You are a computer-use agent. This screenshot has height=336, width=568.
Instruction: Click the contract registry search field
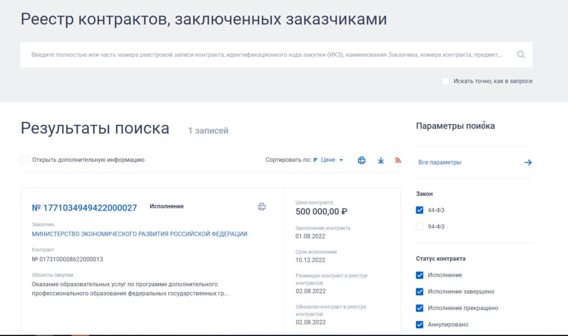(266, 55)
